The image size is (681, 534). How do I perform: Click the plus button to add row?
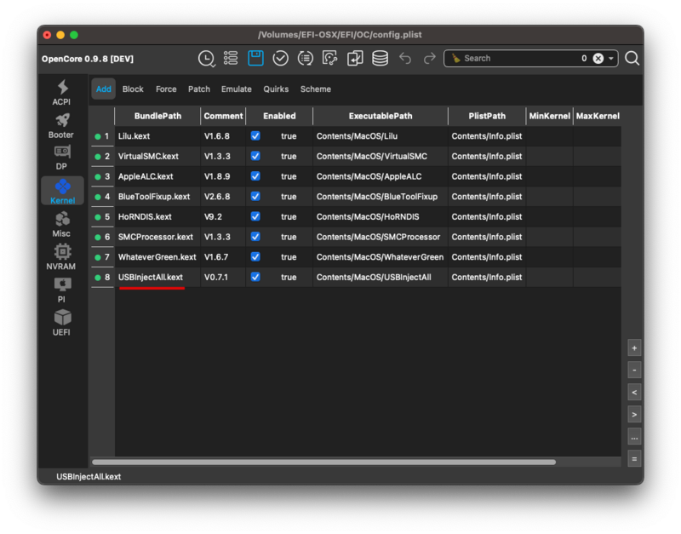[x=634, y=347]
